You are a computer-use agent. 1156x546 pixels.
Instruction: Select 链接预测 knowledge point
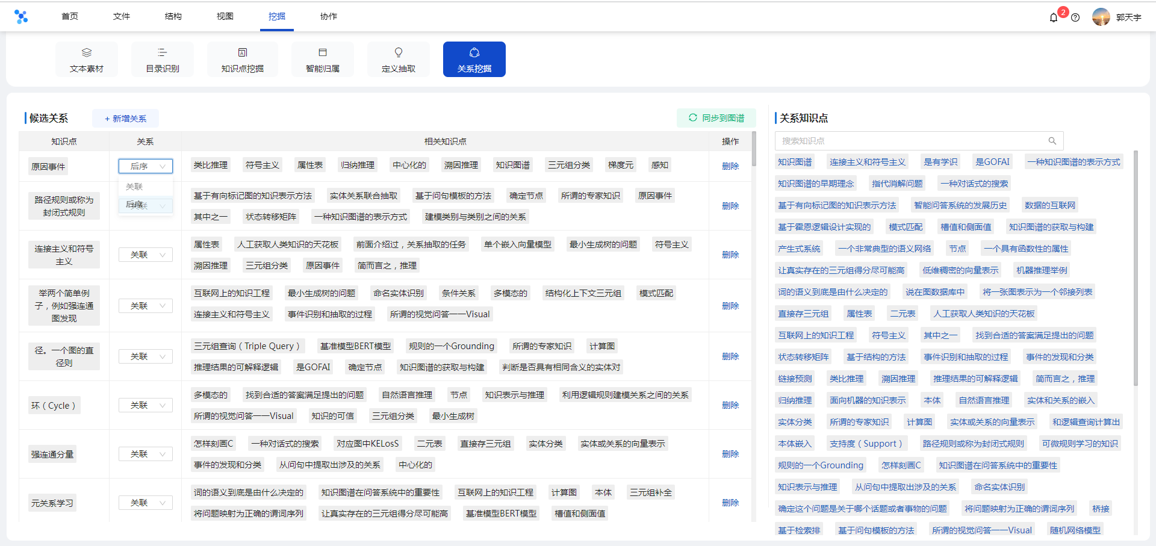795,379
